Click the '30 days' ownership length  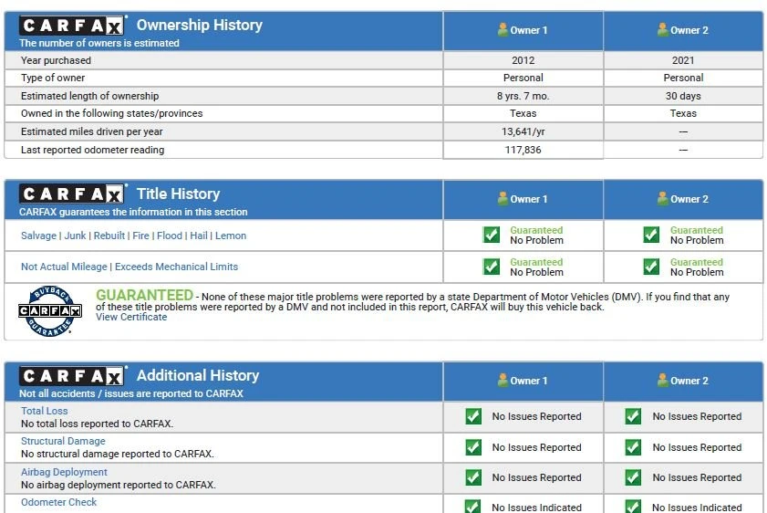pyautogui.click(x=683, y=96)
